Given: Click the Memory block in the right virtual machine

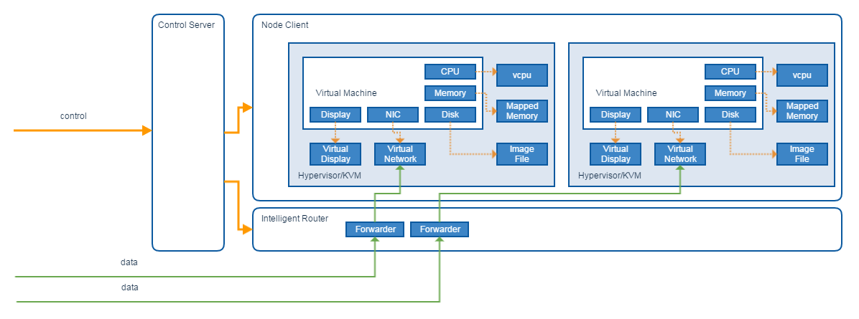Looking at the screenshot, I should (x=730, y=93).
